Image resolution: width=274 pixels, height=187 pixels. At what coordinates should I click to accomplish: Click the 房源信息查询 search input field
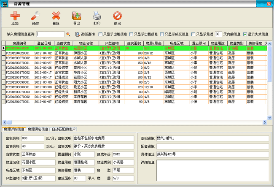click(51, 34)
